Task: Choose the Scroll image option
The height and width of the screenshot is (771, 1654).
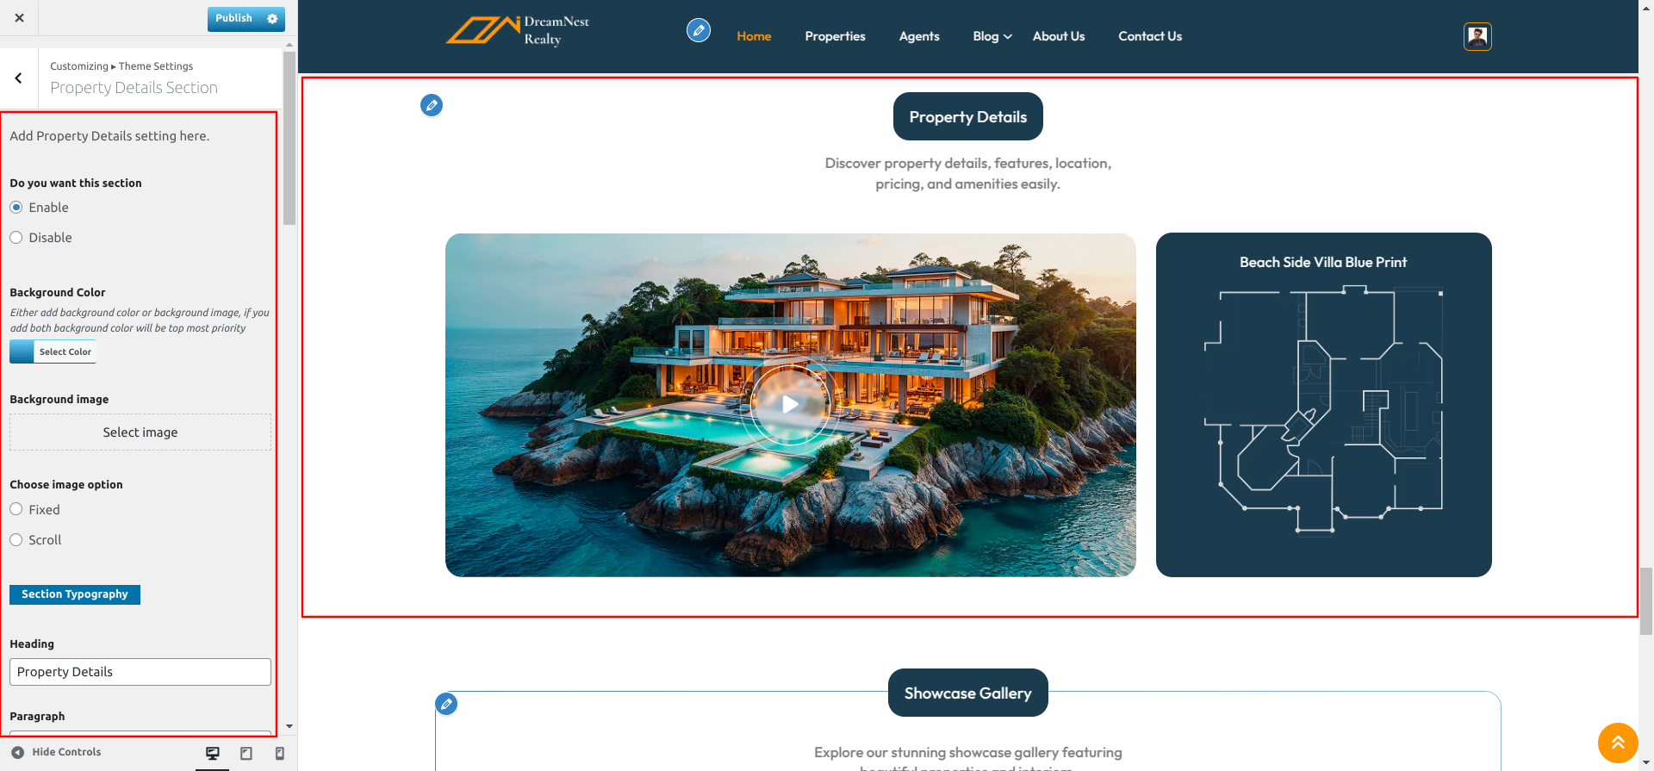Action: click(16, 540)
